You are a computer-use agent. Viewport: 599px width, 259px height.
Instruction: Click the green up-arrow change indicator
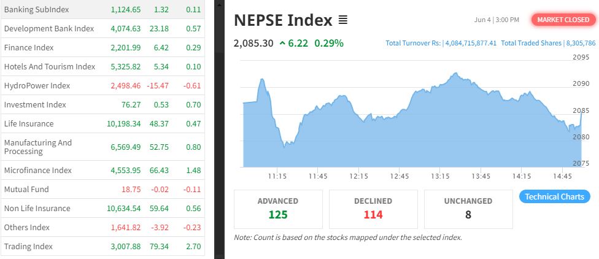coord(282,43)
